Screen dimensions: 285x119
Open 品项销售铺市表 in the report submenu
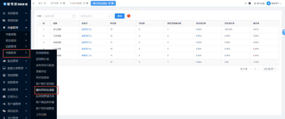pyautogui.click(x=45, y=96)
